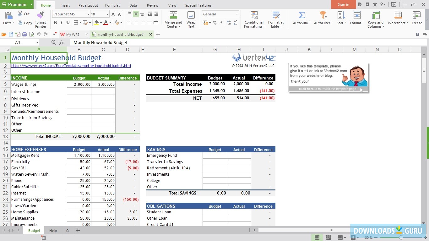Click the Freeze panes icon
The width and height of the screenshot is (429, 241).
[x=417, y=15]
